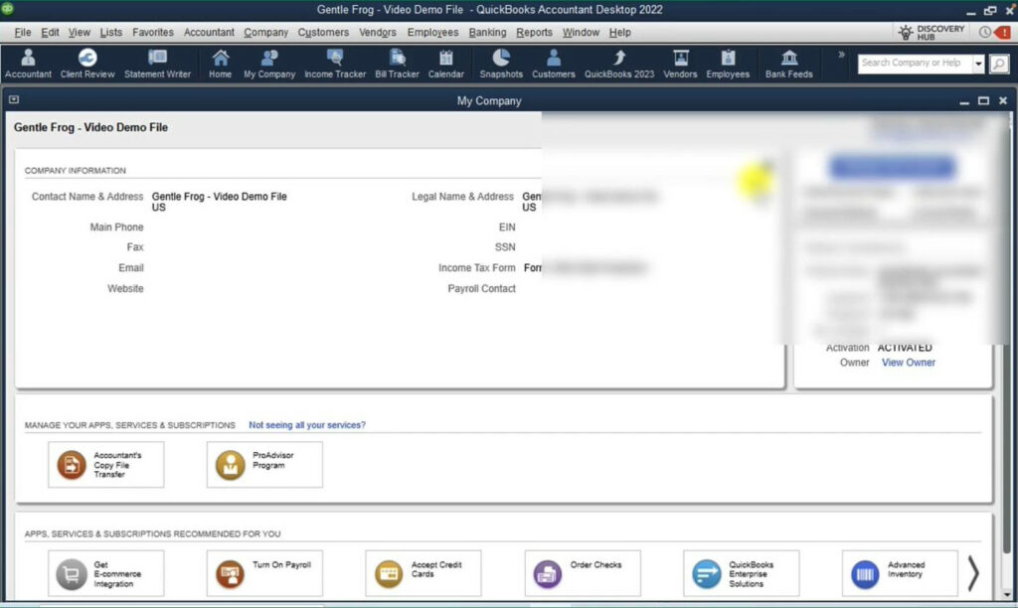Open the Bill Tracker
The width and height of the screenshot is (1018, 608).
pos(397,63)
